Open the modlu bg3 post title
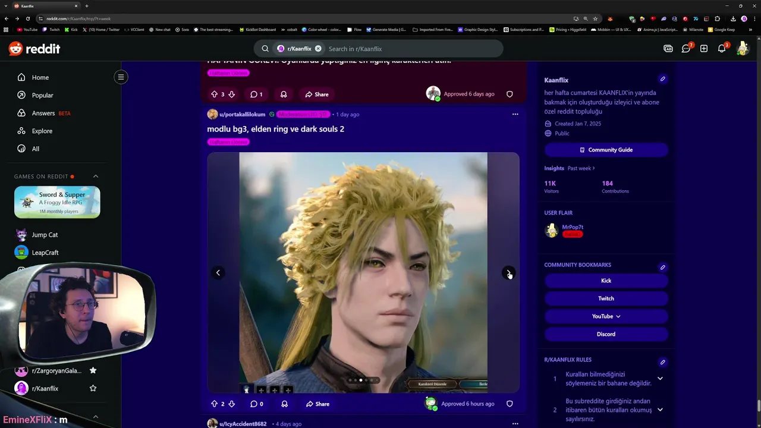761x428 pixels. point(275,129)
